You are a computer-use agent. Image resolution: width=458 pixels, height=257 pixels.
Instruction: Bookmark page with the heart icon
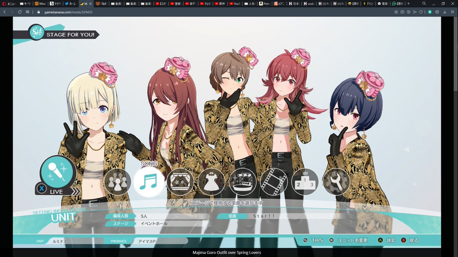[421, 12]
